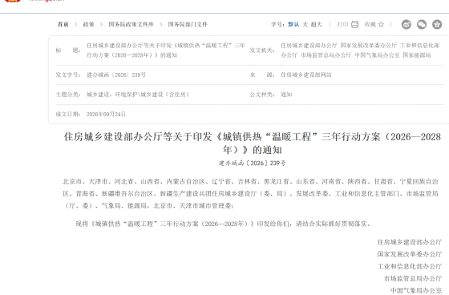Click the 打印 text button
Viewport: 449px width, 295px height.
[343, 24]
